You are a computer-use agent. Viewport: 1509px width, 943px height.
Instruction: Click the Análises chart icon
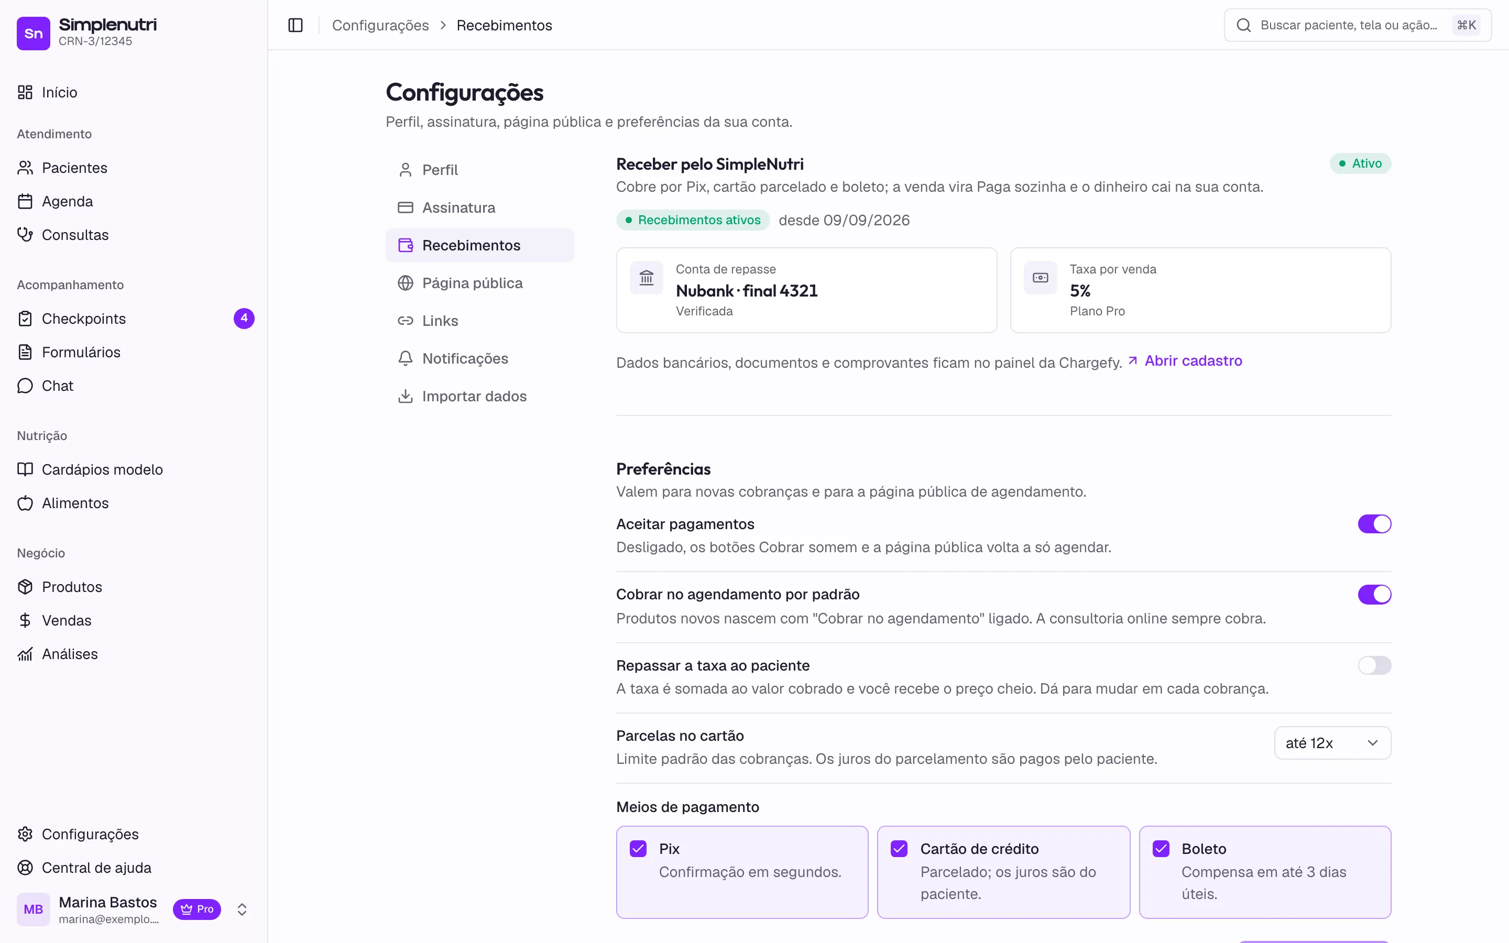25,654
